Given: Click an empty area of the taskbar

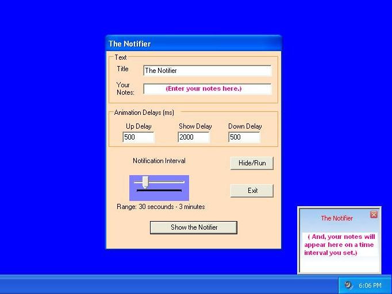Looking at the screenshot, I should 172,285.
